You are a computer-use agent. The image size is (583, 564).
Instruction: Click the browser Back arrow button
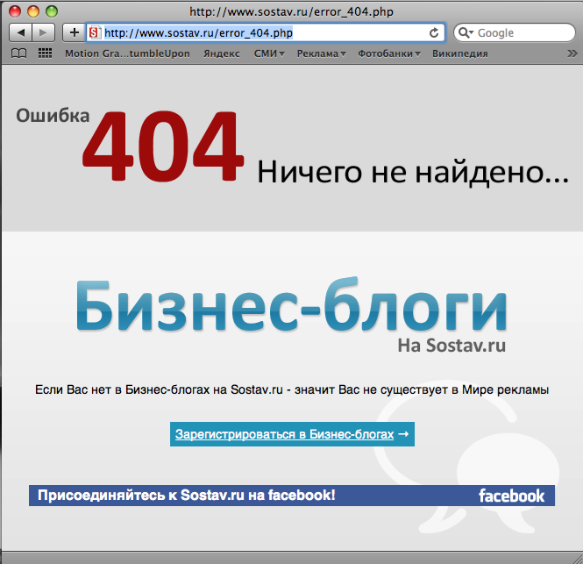(22, 32)
